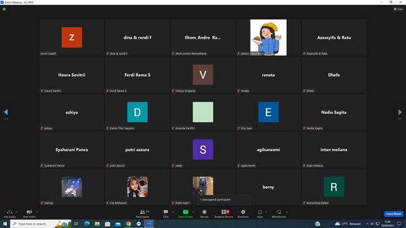Select the renata participant tile
The height and width of the screenshot is (228, 406).
pos(268,75)
